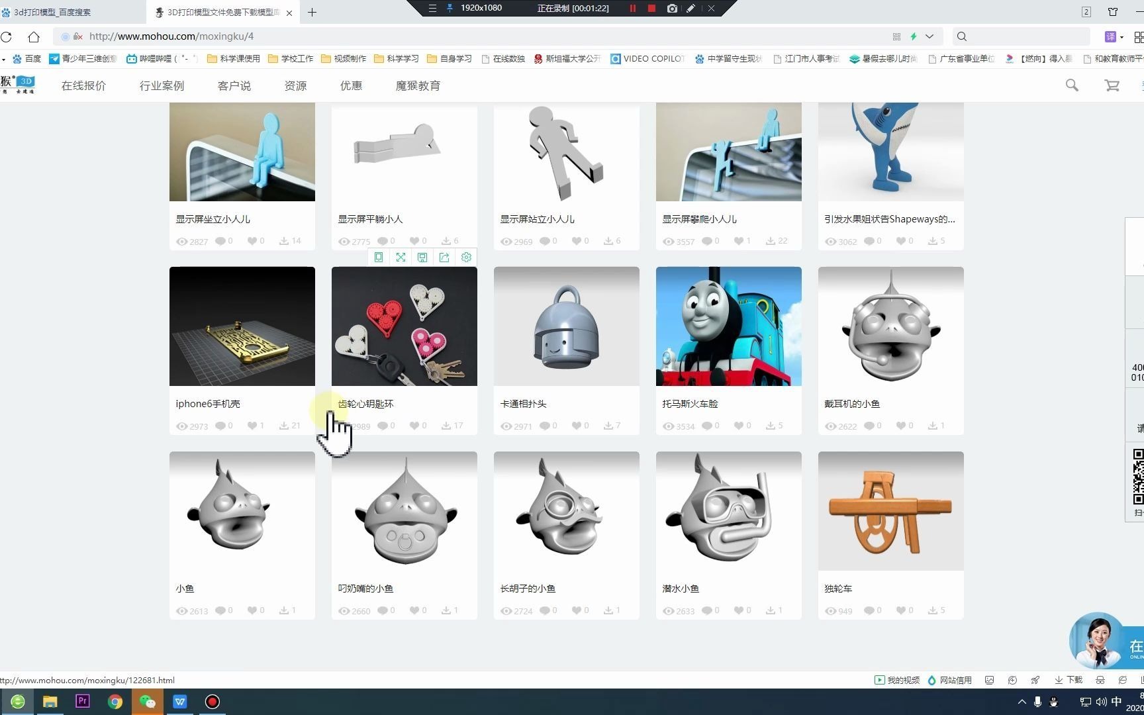Click the comment icon on 托马斯火车脸

pos(706,426)
